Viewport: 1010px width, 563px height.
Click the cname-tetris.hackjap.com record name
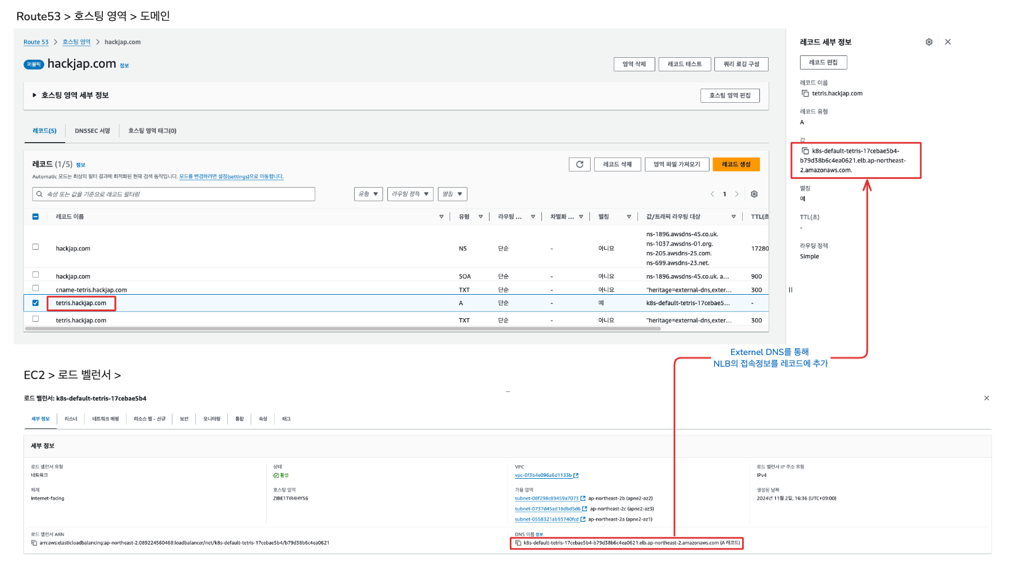tap(91, 290)
